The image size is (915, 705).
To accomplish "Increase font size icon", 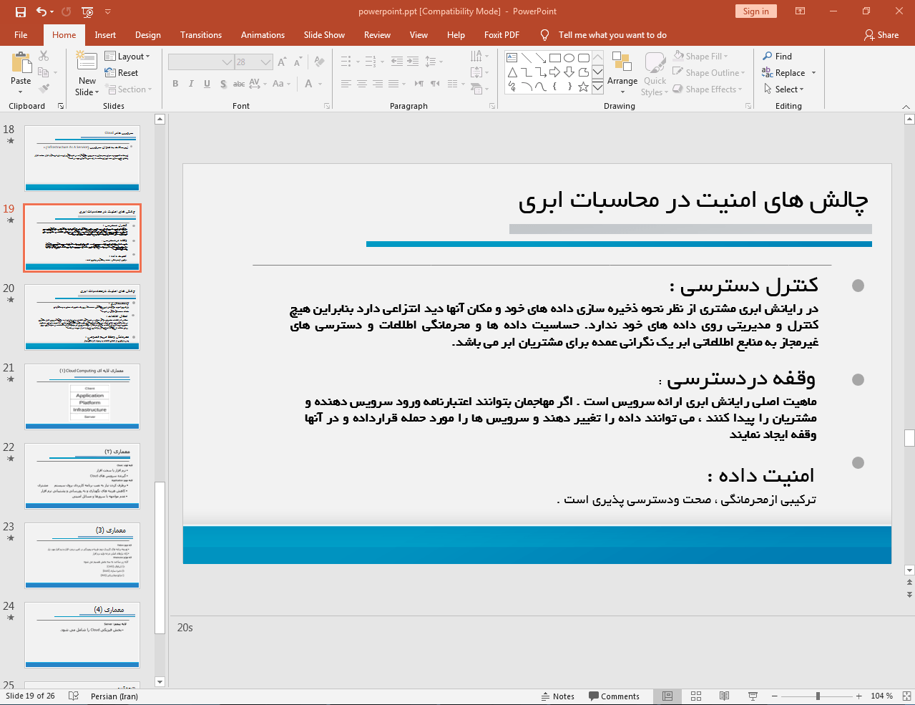I will 282,62.
